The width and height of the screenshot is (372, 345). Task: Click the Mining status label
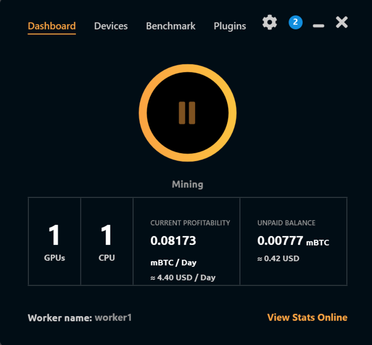[187, 184]
